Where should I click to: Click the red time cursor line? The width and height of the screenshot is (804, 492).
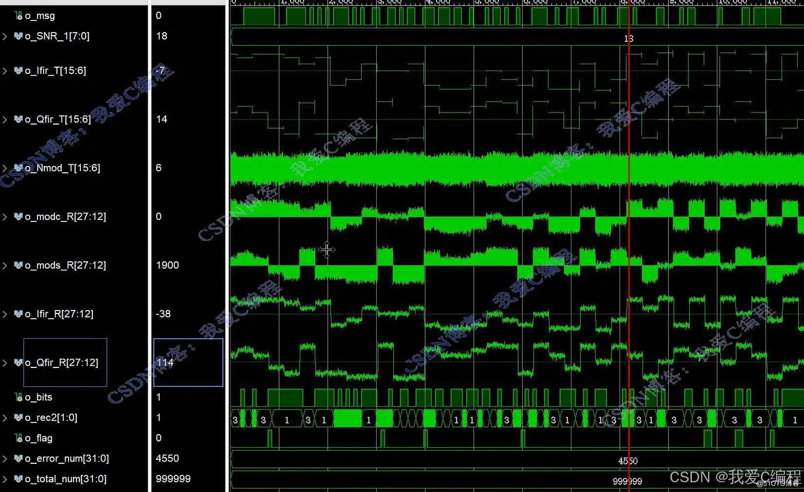629,247
